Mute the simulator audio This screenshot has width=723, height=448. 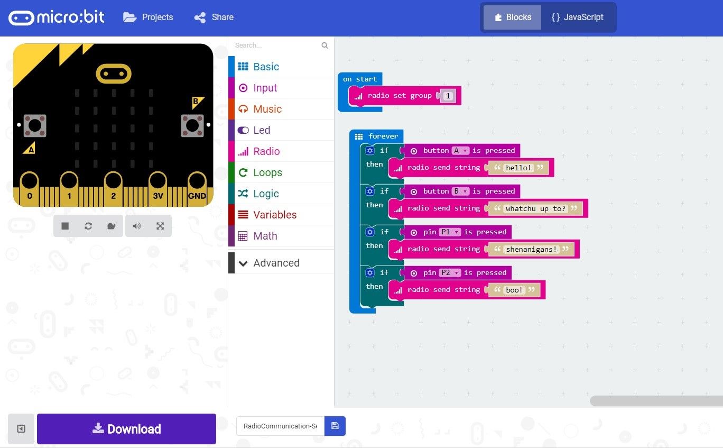(137, 226)
